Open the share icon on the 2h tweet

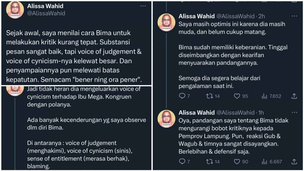(x=294, y=96)
